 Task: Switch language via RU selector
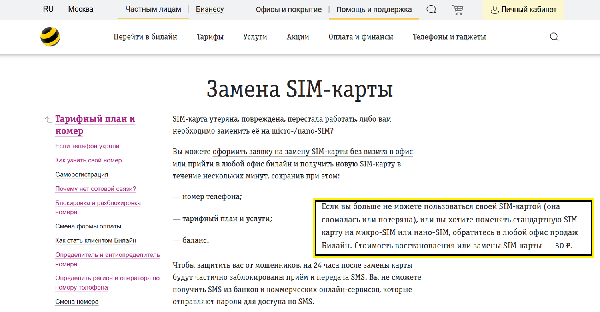(x=48, y=9)
